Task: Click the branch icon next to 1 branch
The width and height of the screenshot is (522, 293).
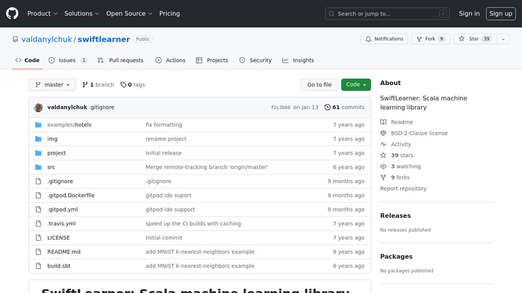Action: tap(85, 85)
